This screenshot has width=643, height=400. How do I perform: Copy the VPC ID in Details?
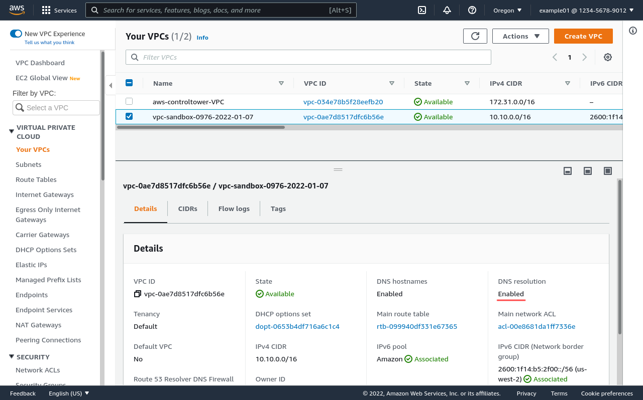tap(137, 294)
